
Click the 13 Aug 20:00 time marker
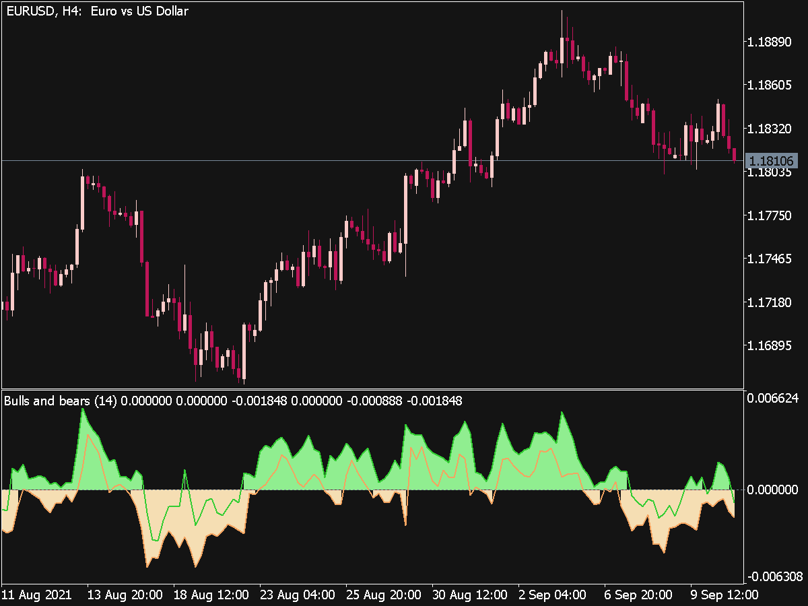click(125, 595)
